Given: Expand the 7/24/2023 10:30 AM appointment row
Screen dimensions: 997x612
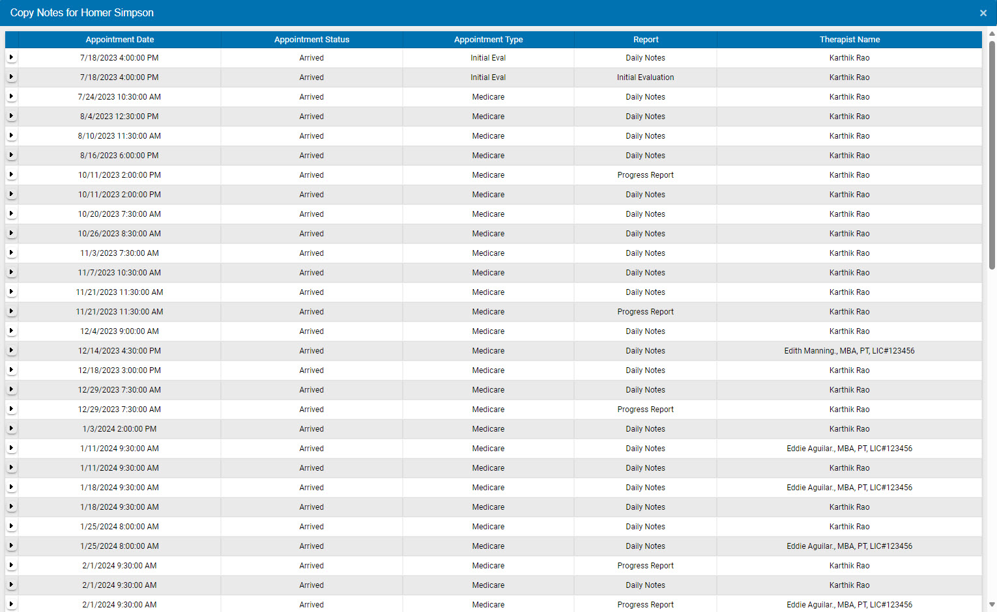Looking at the screenshot, I should pos(11,96).
